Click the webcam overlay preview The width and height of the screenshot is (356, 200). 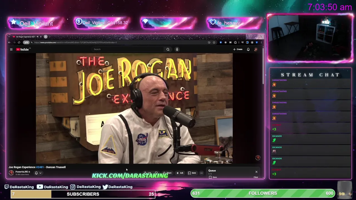click(x=310, y=37)
